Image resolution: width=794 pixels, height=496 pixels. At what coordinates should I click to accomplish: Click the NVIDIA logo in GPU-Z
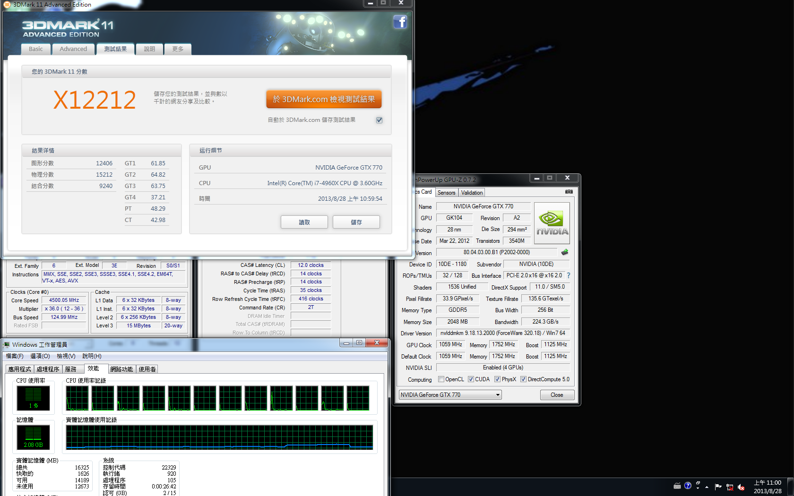(x=552, y=223)
